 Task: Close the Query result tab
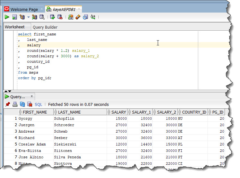(x=32, y=96)
